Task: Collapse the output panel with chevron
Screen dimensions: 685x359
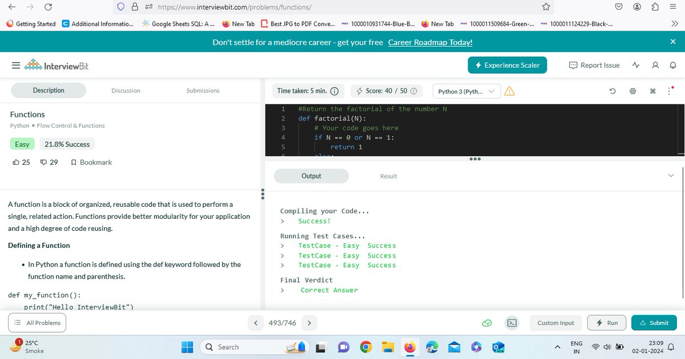Action: pos(671,176)
